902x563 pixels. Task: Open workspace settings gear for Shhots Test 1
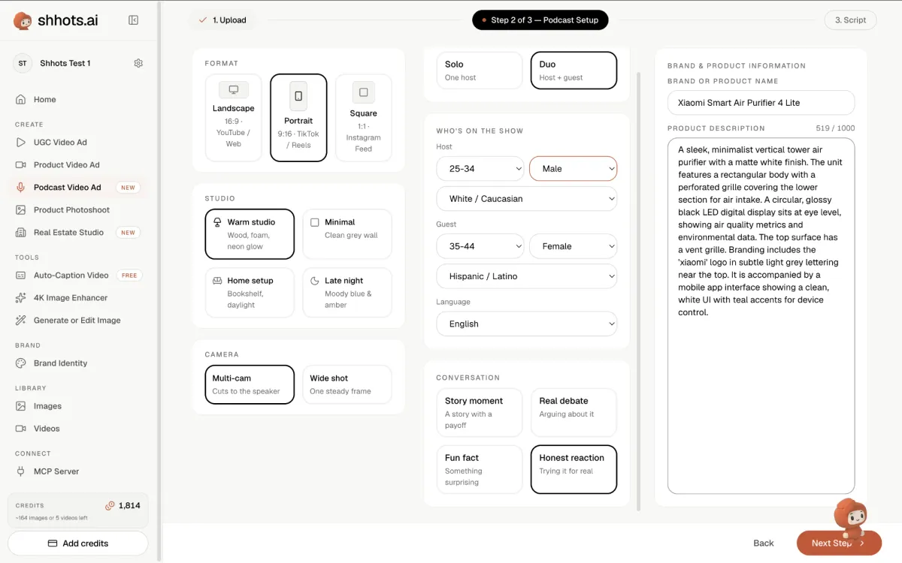(138, 63)
